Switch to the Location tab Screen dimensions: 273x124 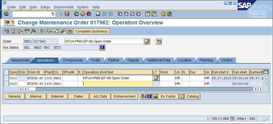click(x=185, y=60)
